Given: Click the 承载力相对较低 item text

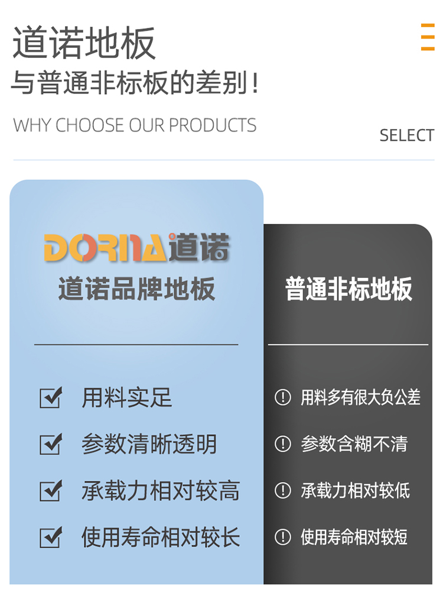Looking at the screenshot, I should [355, 490].
